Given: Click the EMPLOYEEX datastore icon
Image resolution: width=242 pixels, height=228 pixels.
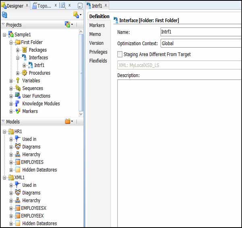Looking at the screenshot, I should [x=18, y=215].
